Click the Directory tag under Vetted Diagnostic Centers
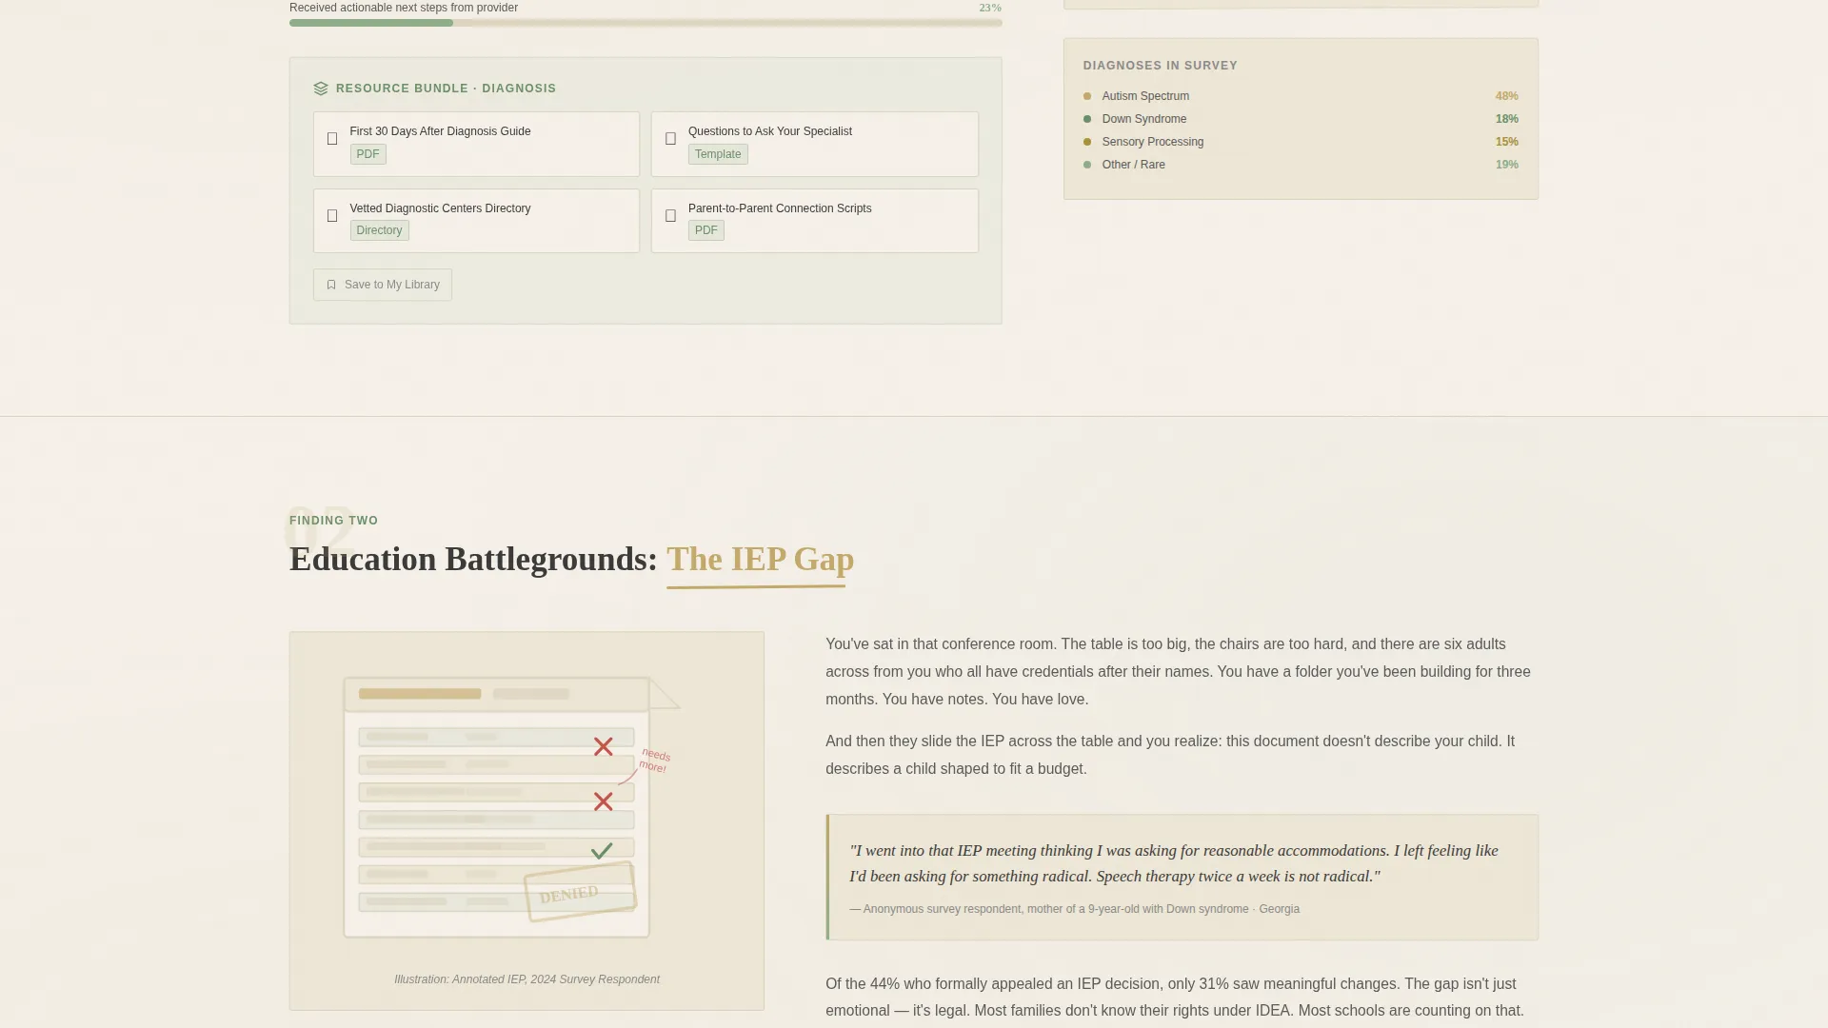The image size is (1828, 1028). click(379, 230)
